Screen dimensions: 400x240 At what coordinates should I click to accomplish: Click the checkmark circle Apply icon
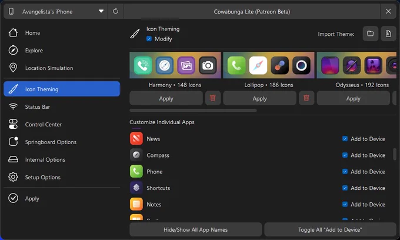(x=13, y=198)
